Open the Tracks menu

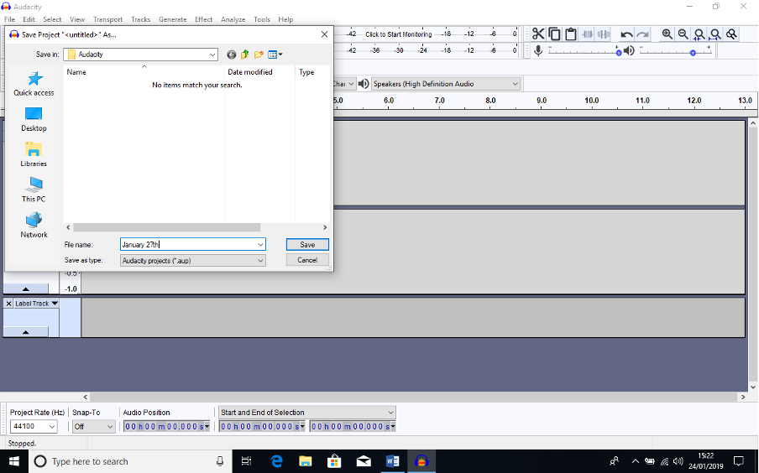pyautogui.click(x=141, y=19)
